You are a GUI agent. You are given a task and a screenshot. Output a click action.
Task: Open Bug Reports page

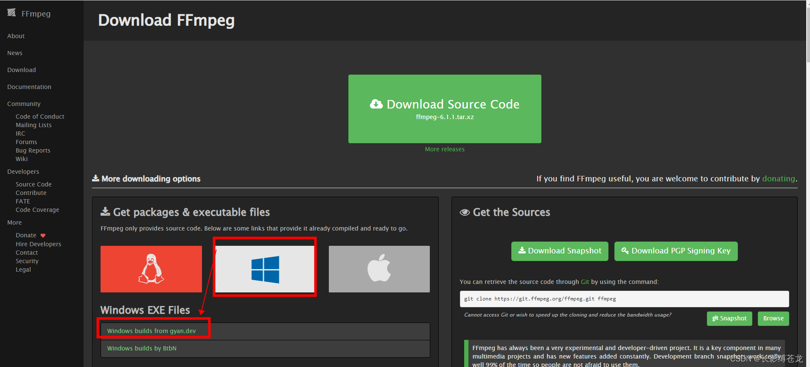pyautogui.click(x=33, y=150)
